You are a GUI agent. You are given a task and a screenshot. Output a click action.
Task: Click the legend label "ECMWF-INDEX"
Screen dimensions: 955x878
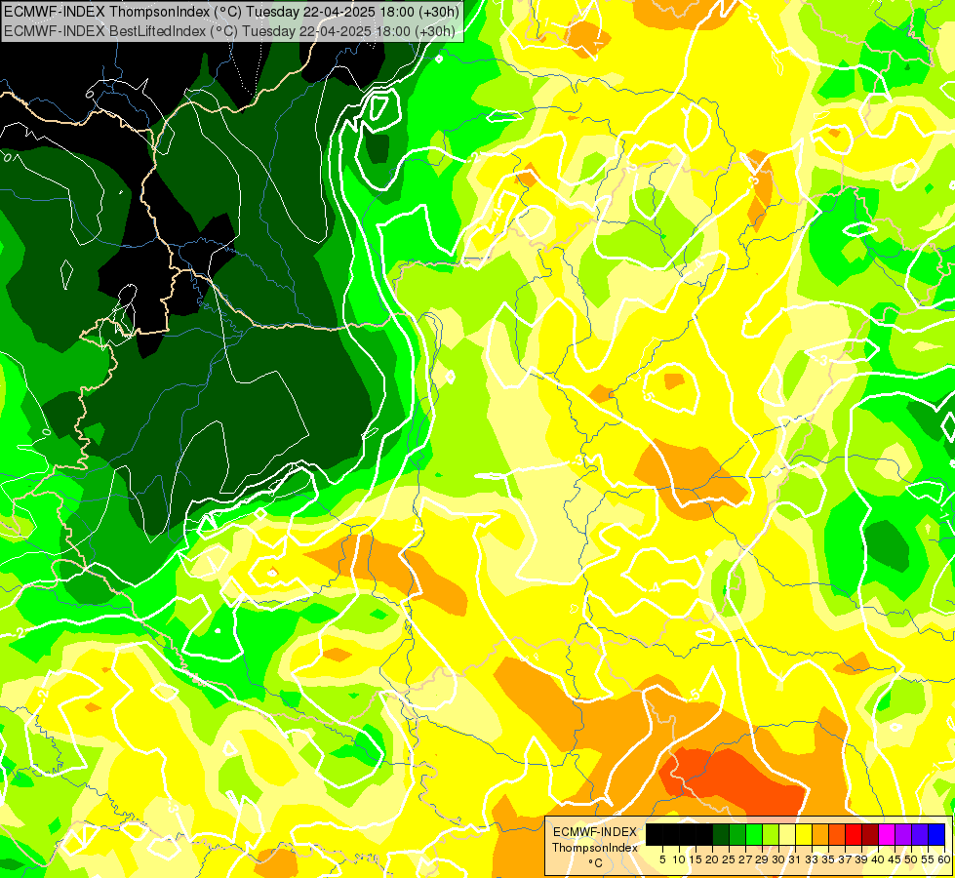point(595,832)
